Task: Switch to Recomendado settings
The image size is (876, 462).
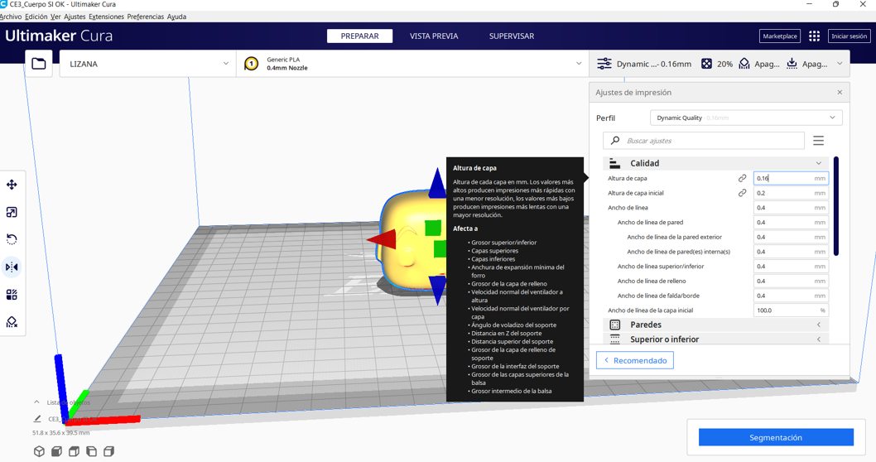Action: coord(635,360)
